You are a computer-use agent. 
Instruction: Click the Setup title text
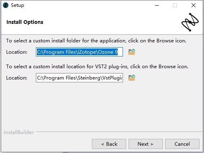17,5
